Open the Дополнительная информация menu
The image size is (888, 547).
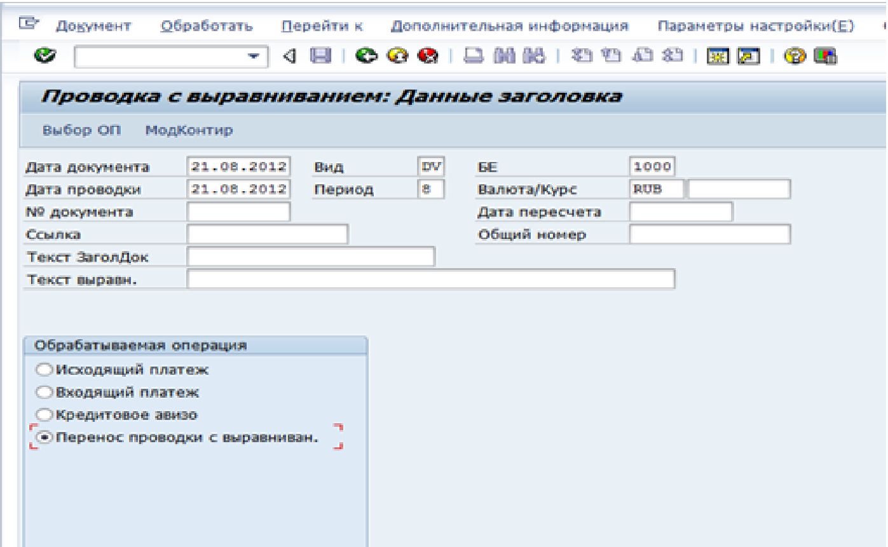pyautogui.click(x=510, y=26)
